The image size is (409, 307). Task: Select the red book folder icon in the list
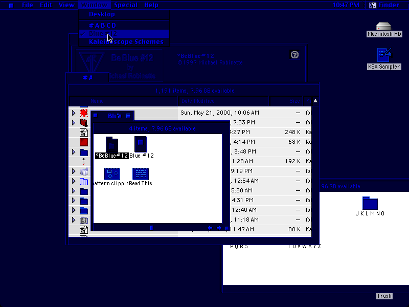84,122
